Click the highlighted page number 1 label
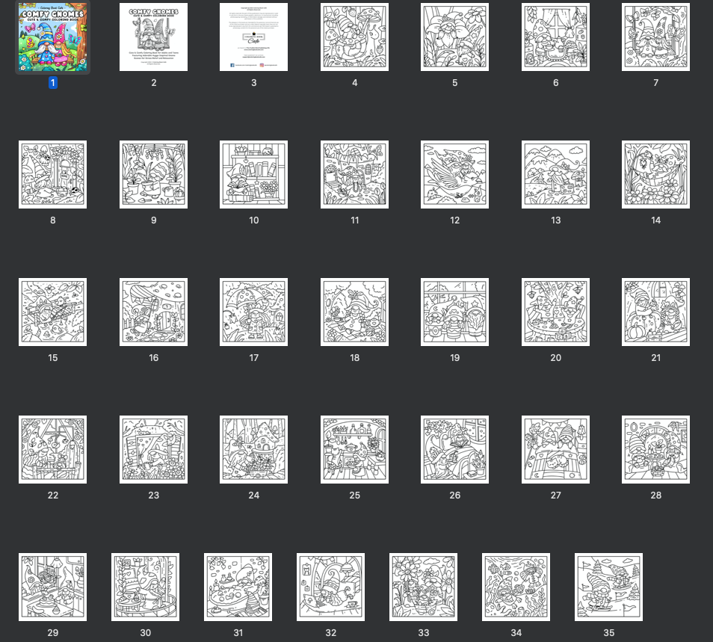The width and height of the screenshot is (713, 642). pyautogui.click(x=53, y=83)
